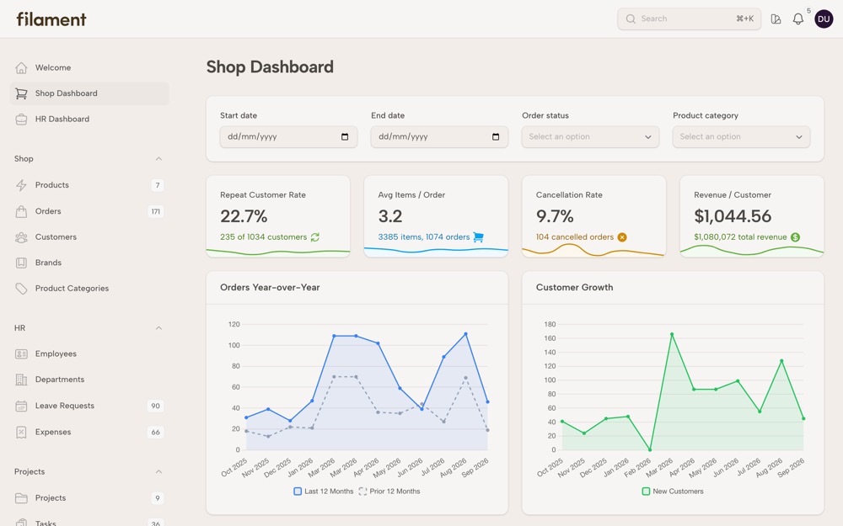
Task: Click the 22.7% Repeat Customer Rate value
Action: coord(244,216)
